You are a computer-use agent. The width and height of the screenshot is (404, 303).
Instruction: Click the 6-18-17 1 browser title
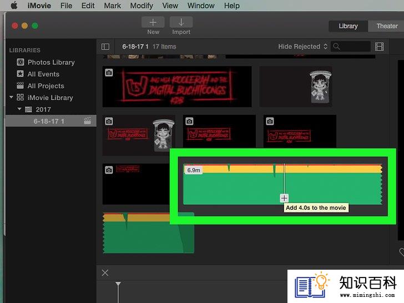[x=135, y=47]
